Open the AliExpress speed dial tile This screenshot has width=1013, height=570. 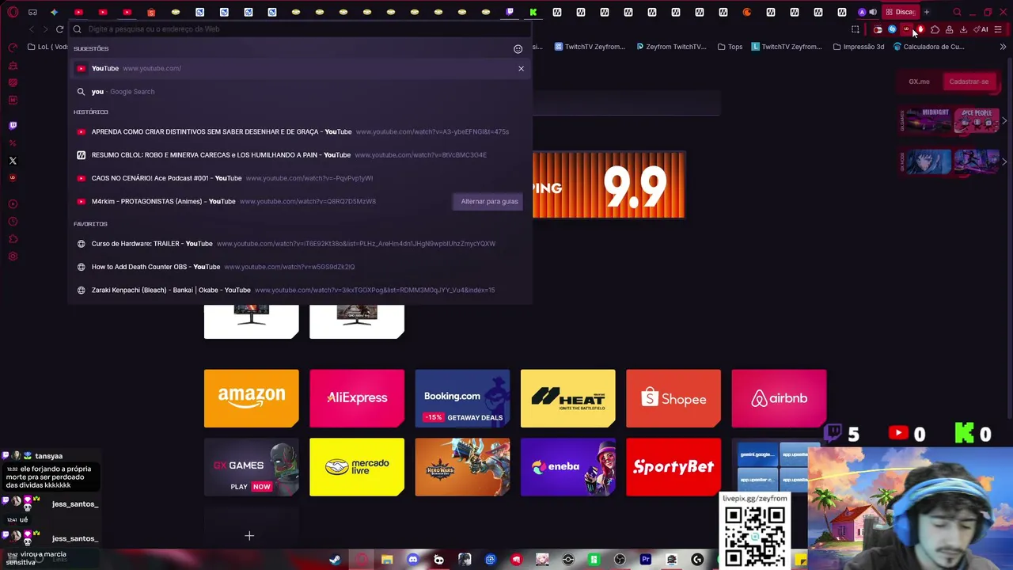point(357,398)
